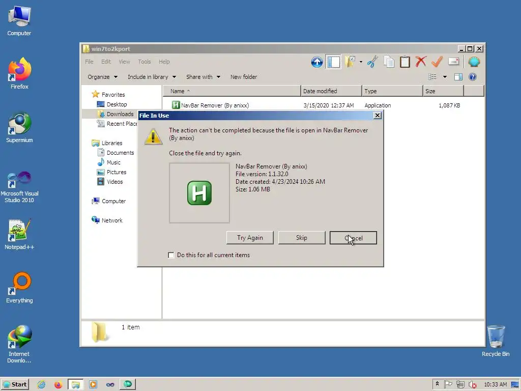Open the folder options toolbar icon
Viewport: 521px width, 391px height.
coord(350,62)
